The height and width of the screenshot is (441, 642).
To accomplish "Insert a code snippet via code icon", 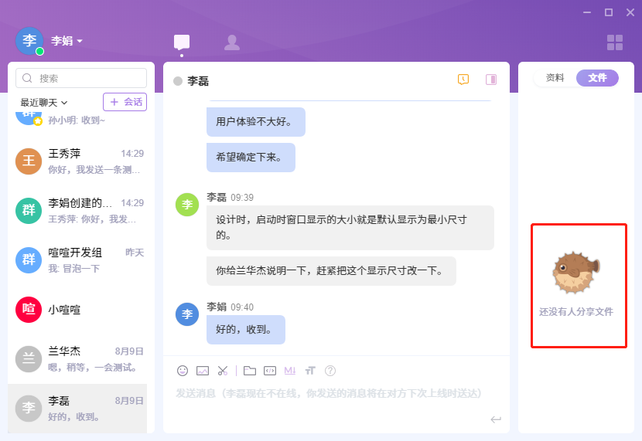I will [270, 371].
